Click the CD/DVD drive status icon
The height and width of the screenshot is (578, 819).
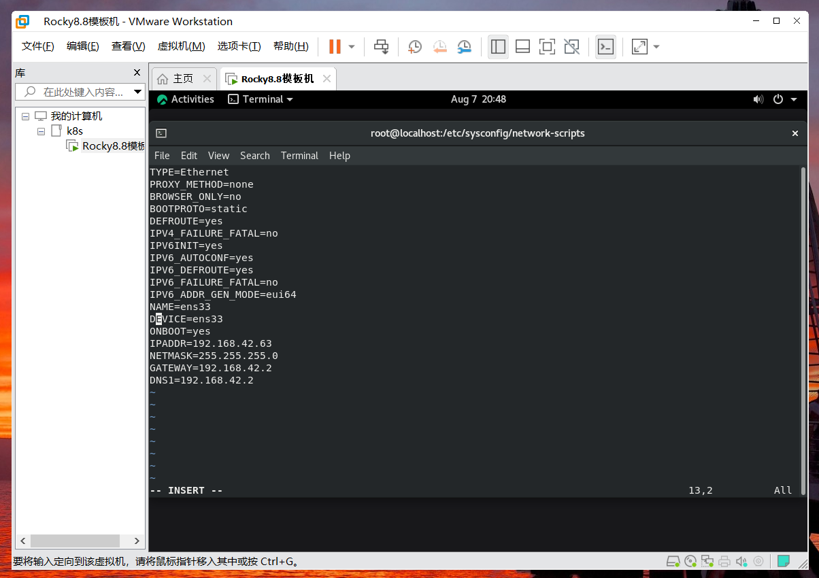coord(690,561)
